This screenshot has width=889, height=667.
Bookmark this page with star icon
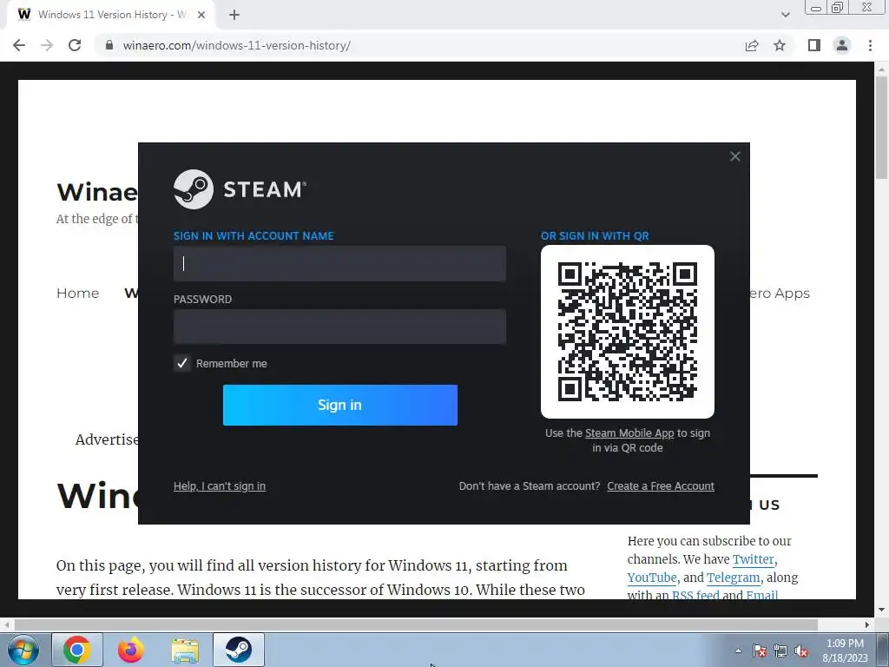780,45
